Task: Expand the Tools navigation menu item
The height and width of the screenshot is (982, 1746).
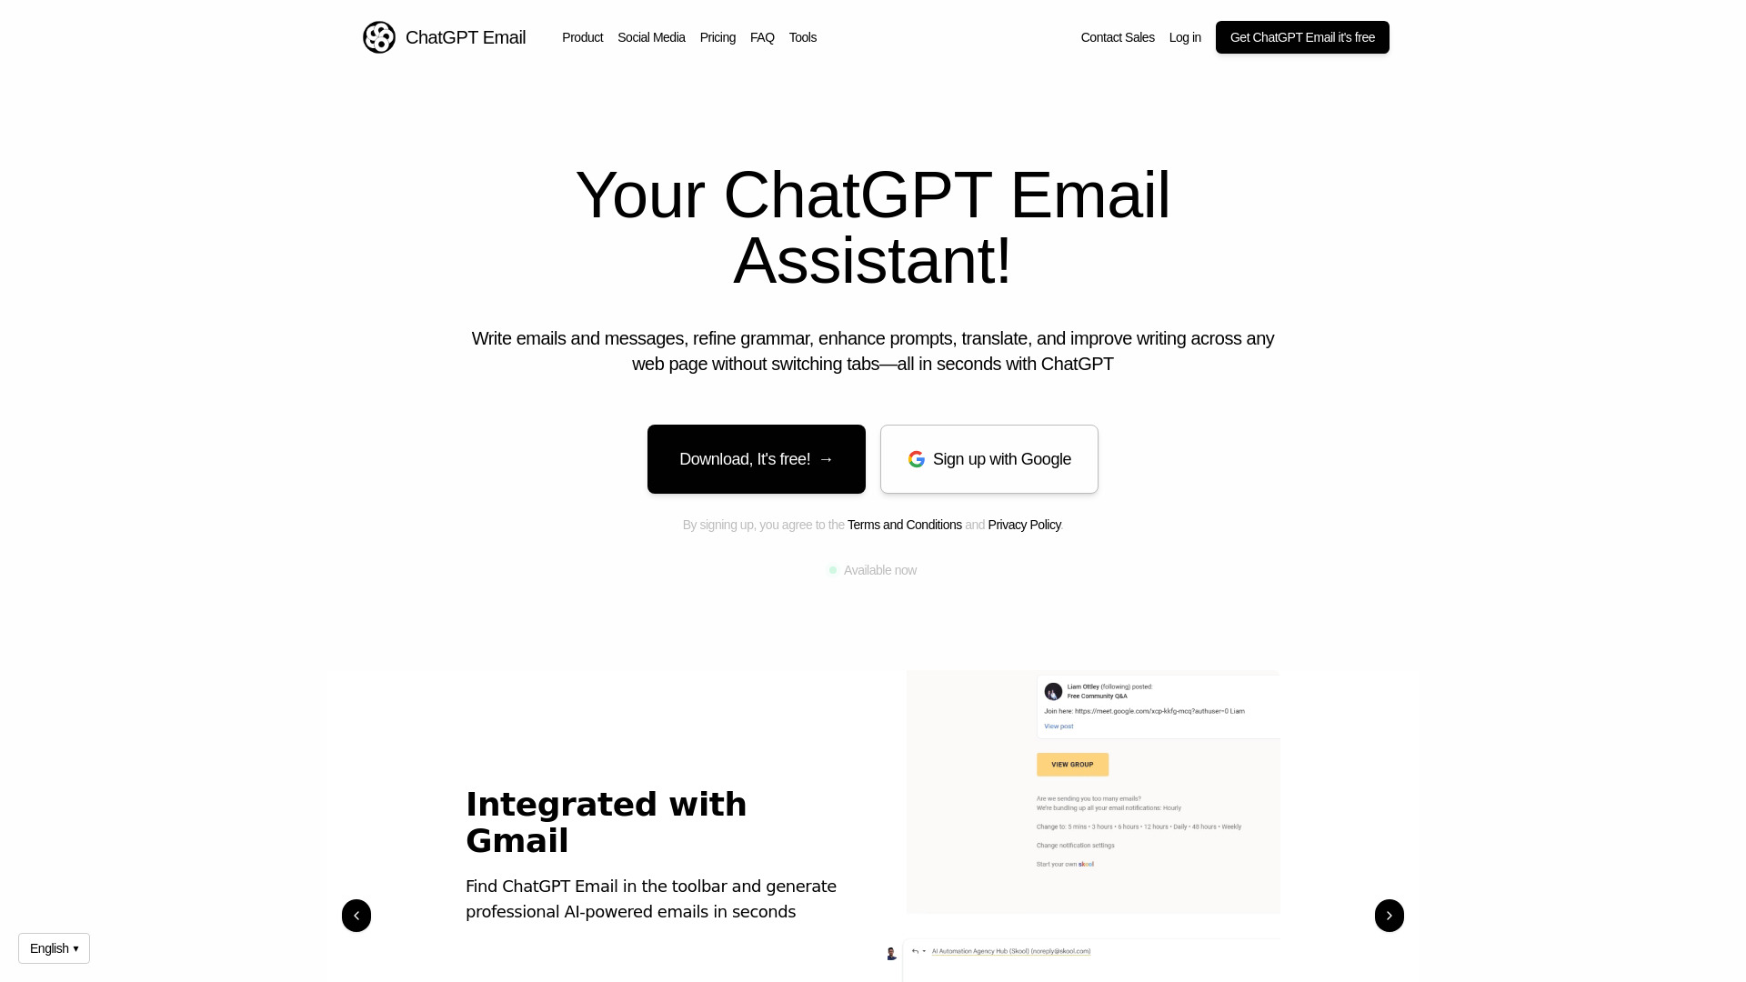Action: point(802,37)
